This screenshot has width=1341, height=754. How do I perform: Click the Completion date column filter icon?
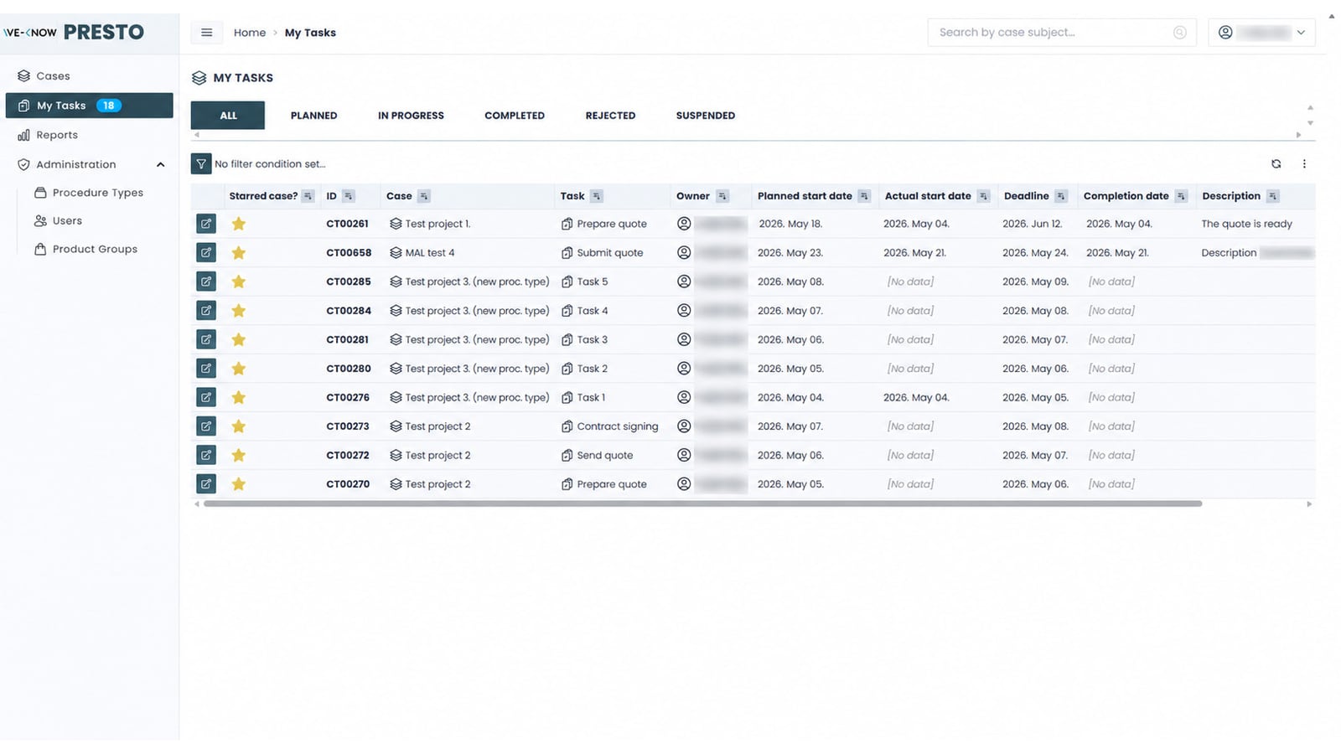point(1181,196)
